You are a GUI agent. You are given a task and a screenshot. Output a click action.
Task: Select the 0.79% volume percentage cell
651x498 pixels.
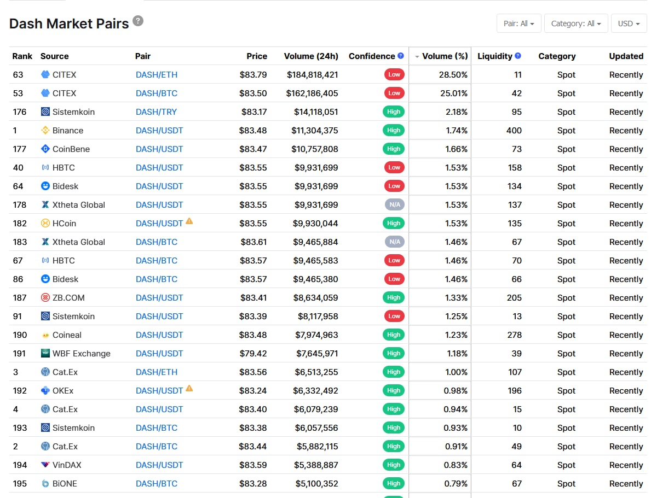point(456,483)
